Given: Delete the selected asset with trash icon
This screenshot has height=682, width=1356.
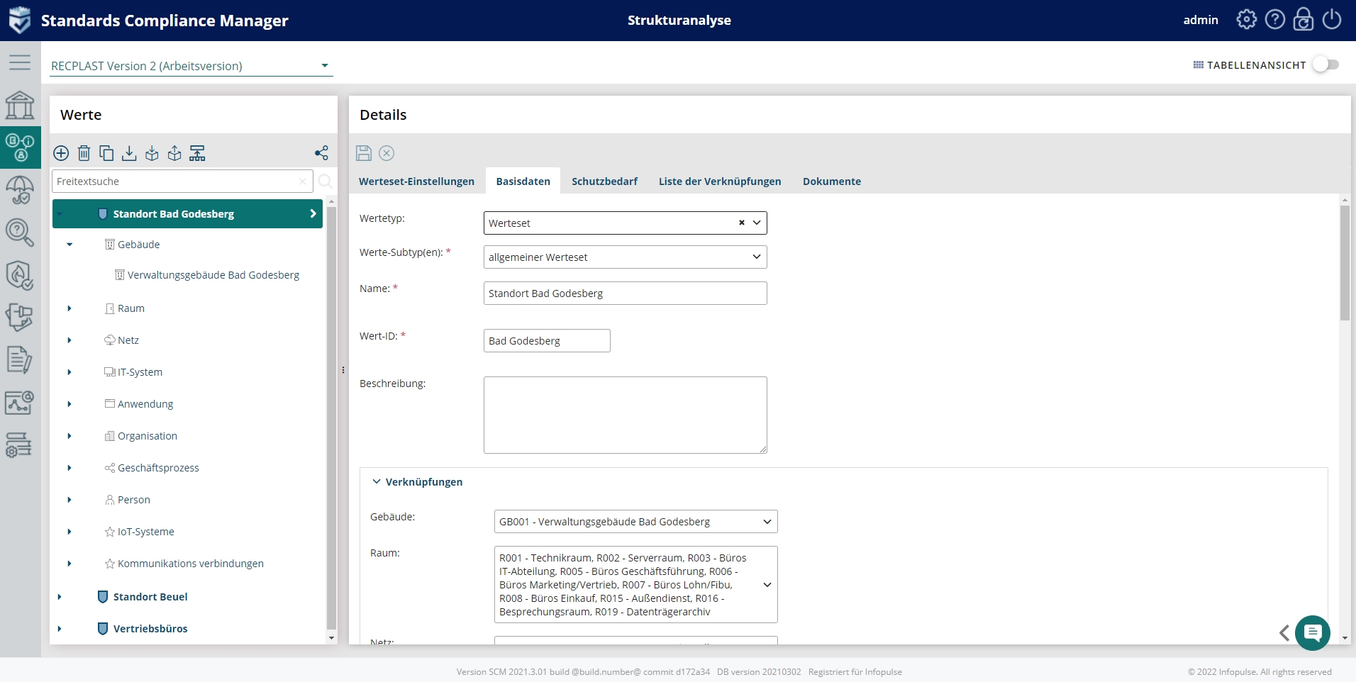Looking at the screenshot, I should click(x=84, y=153).
